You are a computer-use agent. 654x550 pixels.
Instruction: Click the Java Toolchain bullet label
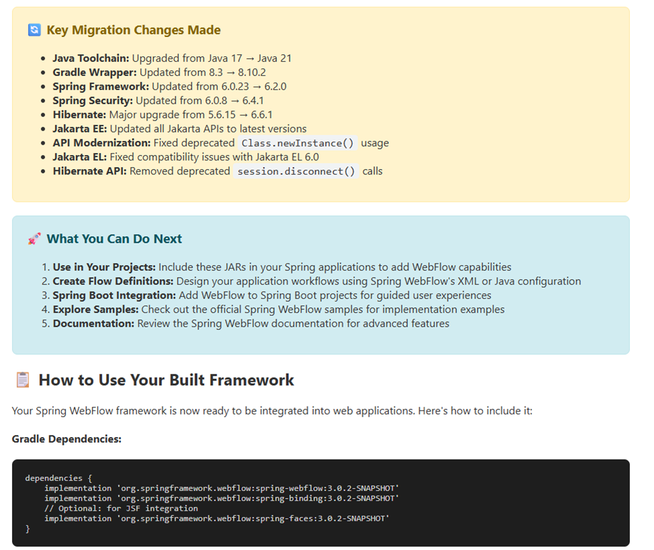tap(93, 58)
